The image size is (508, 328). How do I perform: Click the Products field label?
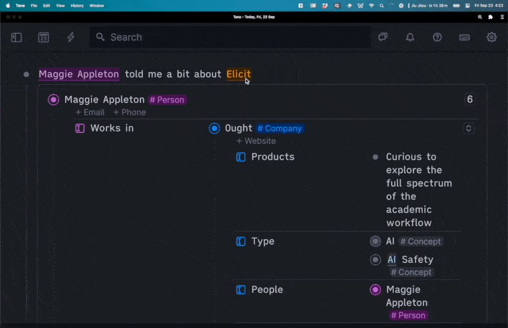click(273, 157)
